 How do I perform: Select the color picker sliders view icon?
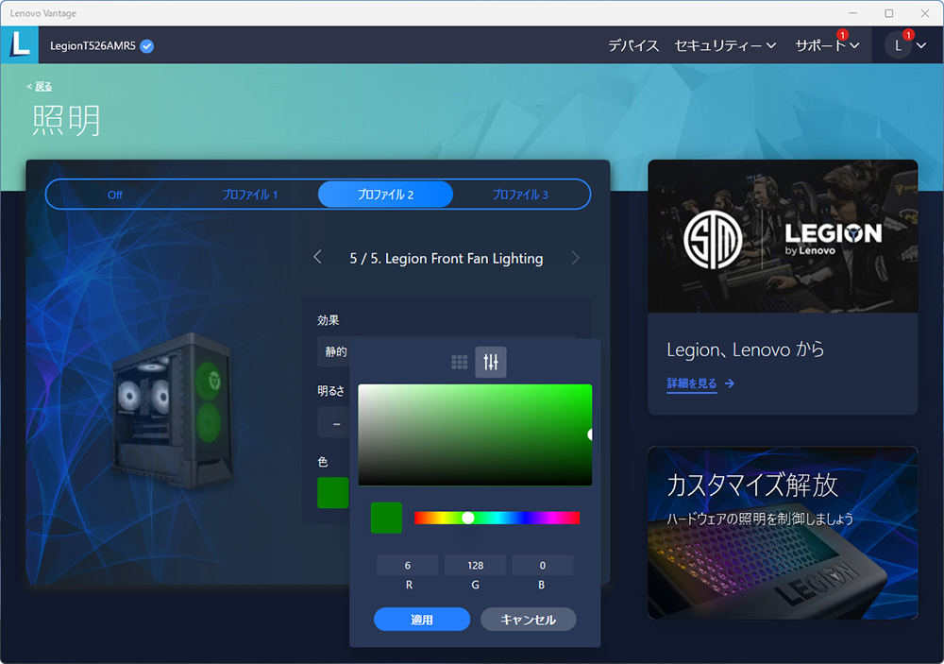point(491,362)
